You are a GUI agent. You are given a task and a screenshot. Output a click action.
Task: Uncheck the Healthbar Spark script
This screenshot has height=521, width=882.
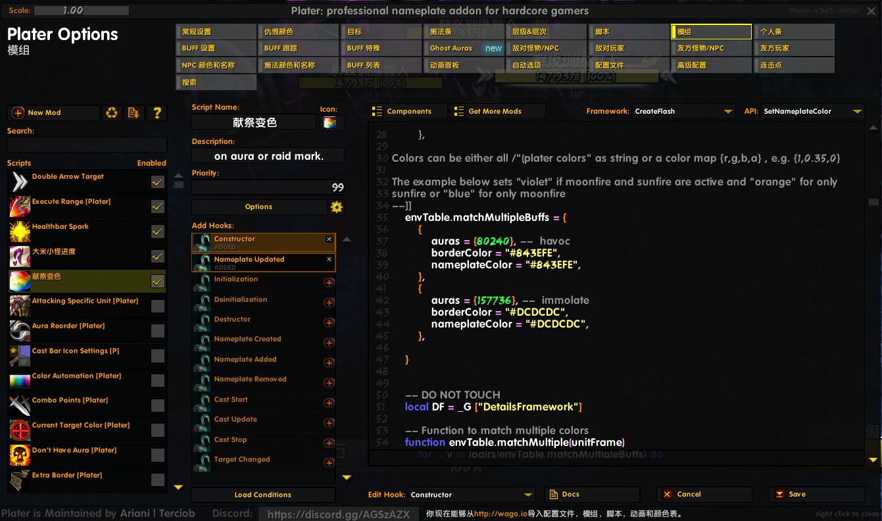pyautogui.click(x=158, y=232)
